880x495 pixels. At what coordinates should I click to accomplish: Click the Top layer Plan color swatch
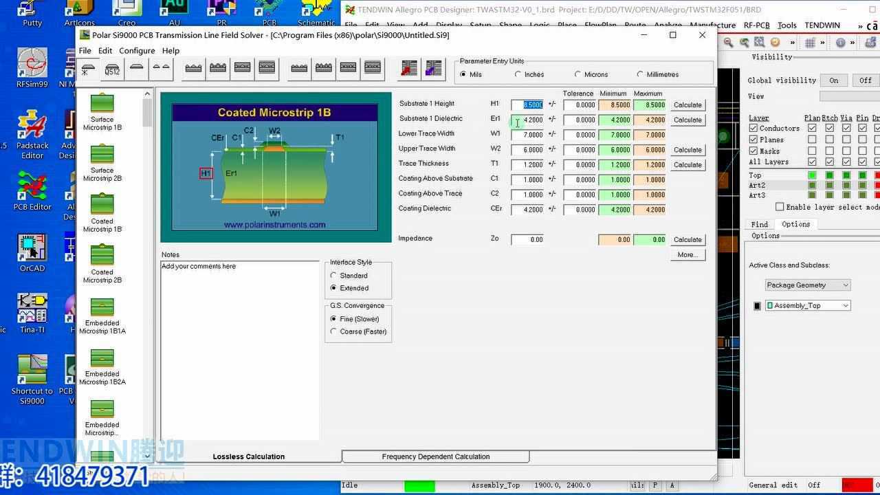(812, 175)
